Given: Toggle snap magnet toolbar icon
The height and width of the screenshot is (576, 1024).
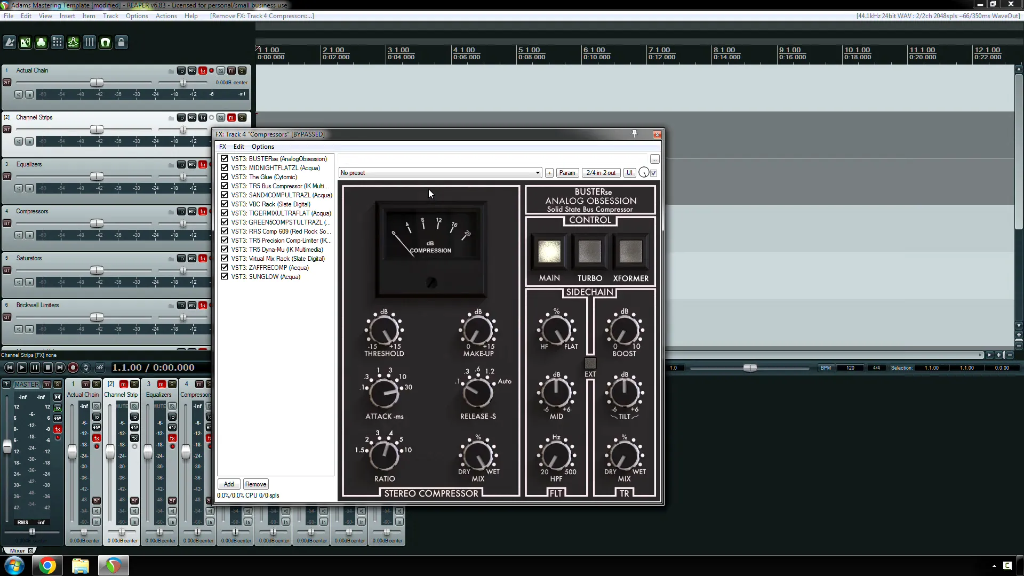Looking at the screenshot, I should coord(106,42).
